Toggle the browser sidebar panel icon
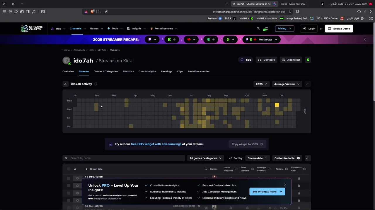Image resolution: width=375 pixels, height=210 pixels. pos(28,12)
